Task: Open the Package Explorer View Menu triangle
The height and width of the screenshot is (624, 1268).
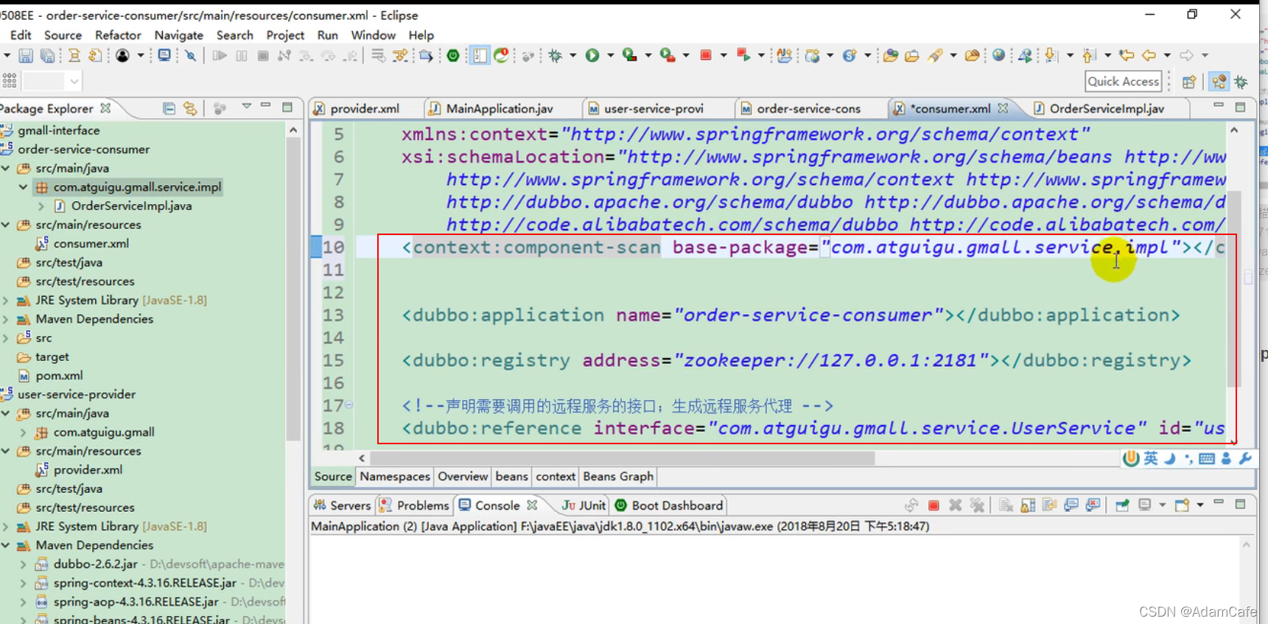Action: pyautogui.click(x=247, y=107)
